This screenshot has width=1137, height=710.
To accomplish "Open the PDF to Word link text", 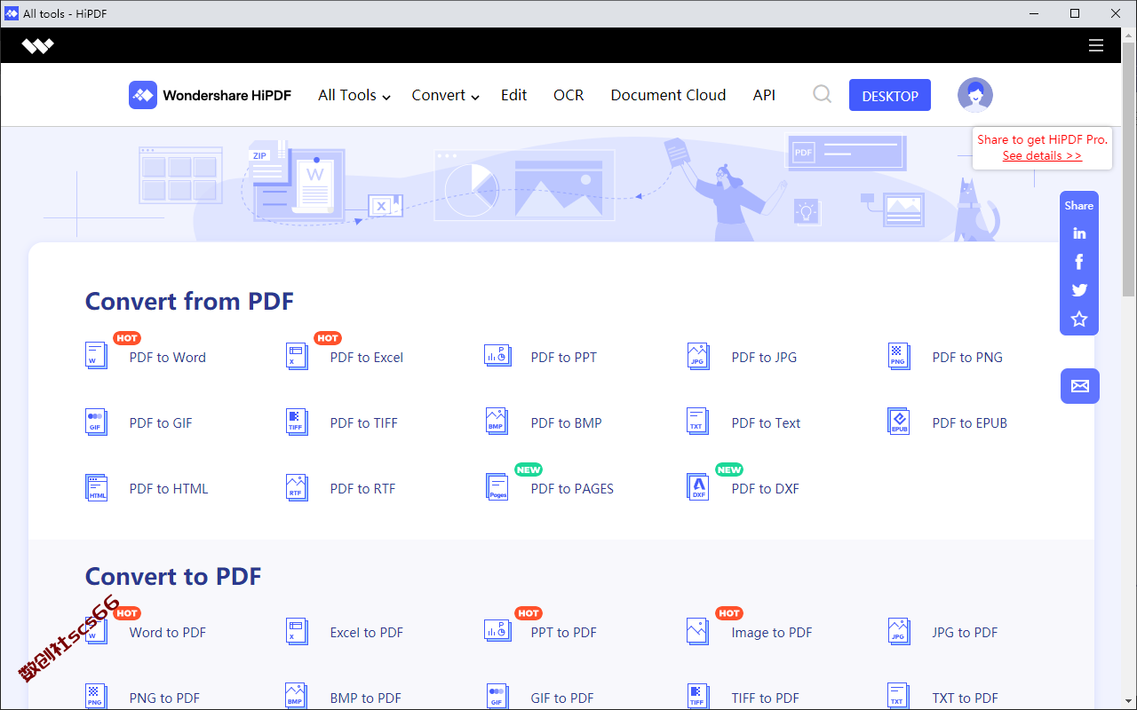I will coord(168,357).
